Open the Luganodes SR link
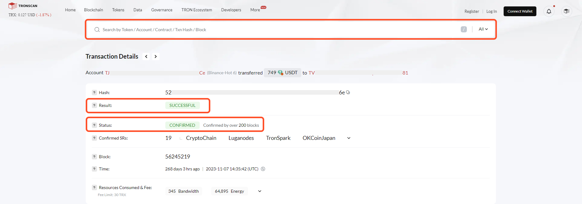This screenshot has height=204, width=582. click(241, 138)
